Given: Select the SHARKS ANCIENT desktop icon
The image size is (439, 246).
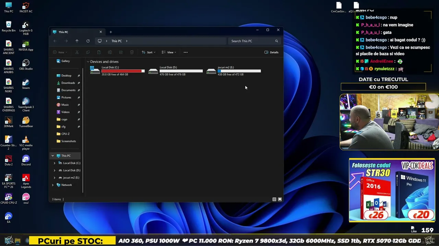Looking at the screenshot, I should tap(9, 47).
